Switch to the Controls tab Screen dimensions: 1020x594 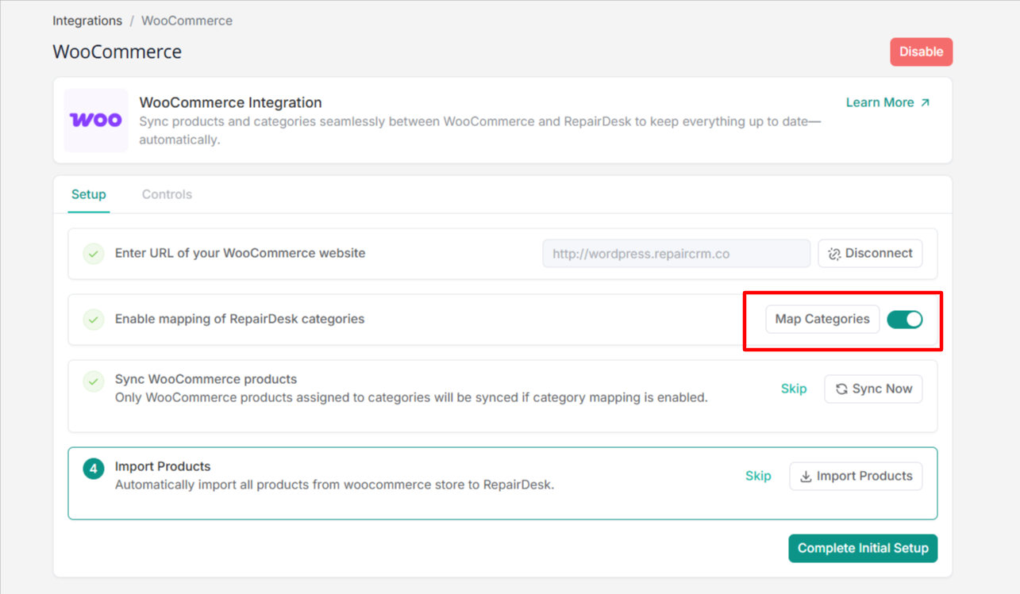(167, 194)
